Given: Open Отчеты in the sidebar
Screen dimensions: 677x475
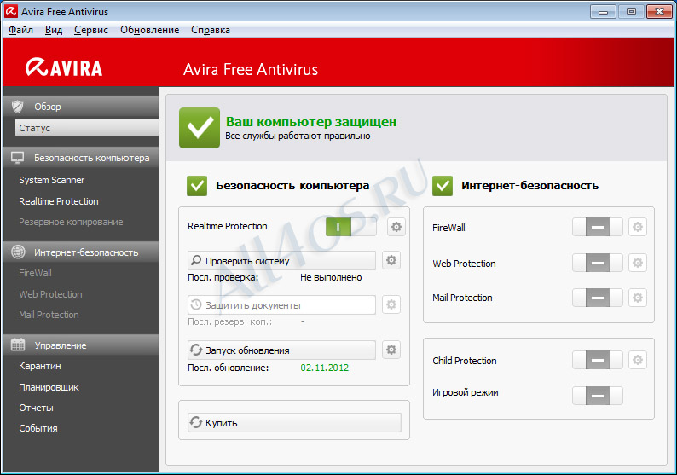Looking at the screenshot, I should (x=36, y=408).
